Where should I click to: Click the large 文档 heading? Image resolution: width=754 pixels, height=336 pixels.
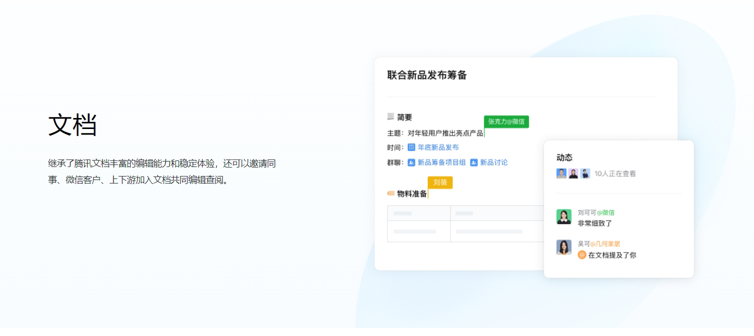click(73, 124)
